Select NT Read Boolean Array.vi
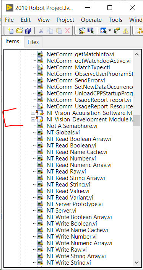The height and width of the screenshot is (270, 143). coord(79,139)
